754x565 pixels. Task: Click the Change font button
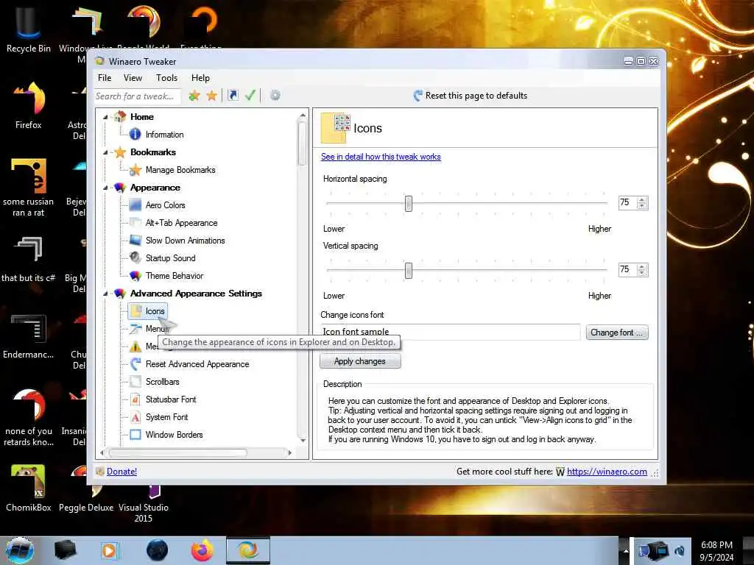pyautogui.click(x=617, y=333)
